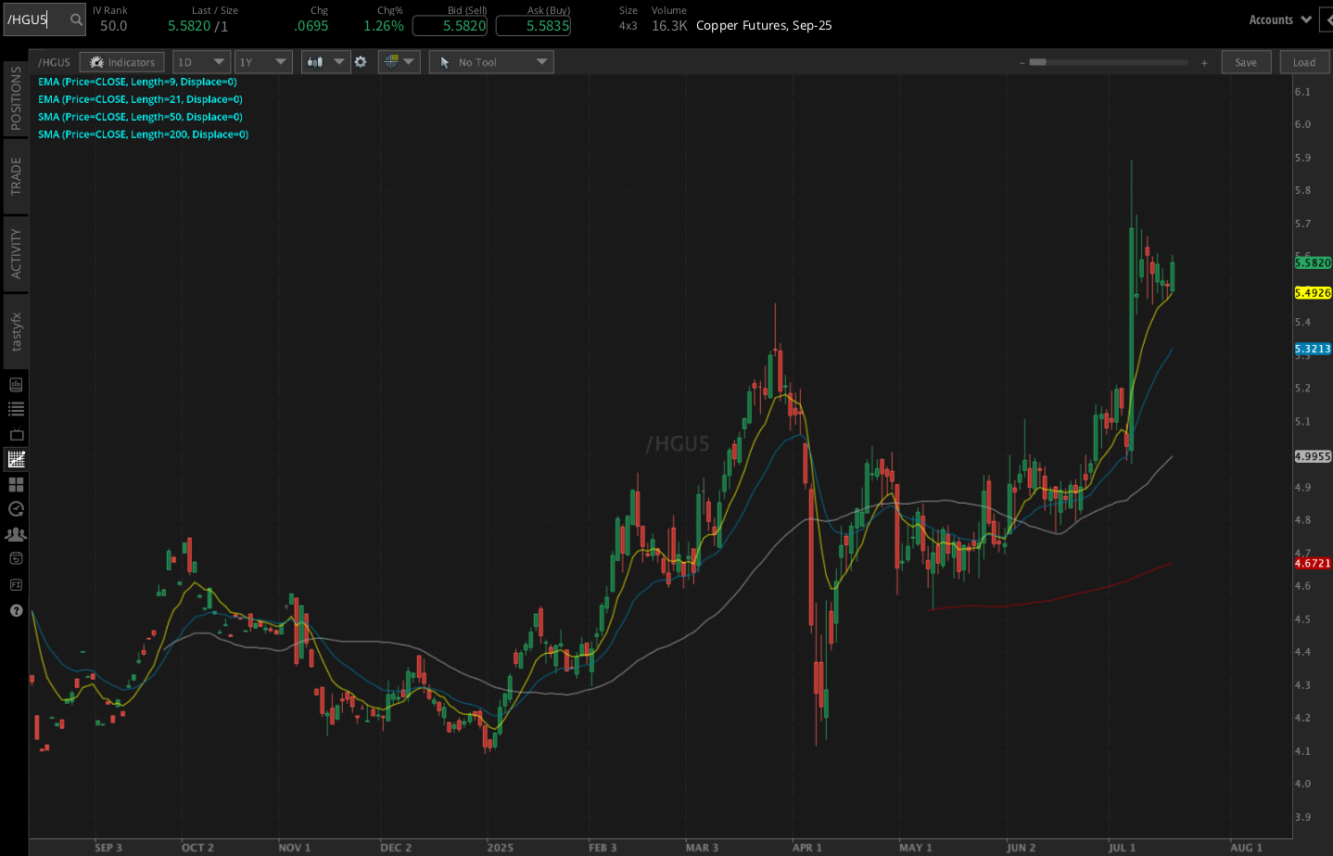
Task: Click the Load button
Action: click(x=1304, y=62)
